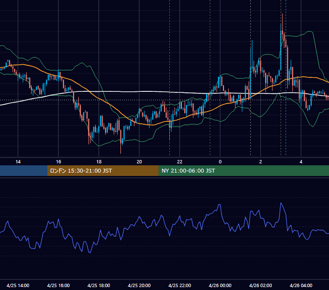Click the hour label 20 on price chart axis

[139, 162]
